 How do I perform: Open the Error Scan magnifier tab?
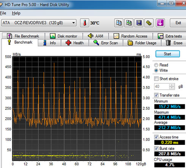click(106, 43)
